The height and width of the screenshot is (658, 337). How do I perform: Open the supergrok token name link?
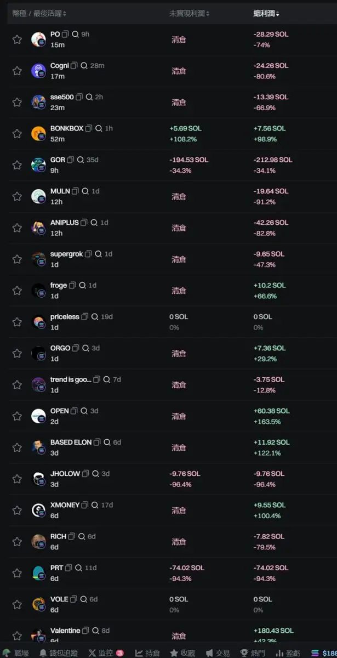(67, 254)
